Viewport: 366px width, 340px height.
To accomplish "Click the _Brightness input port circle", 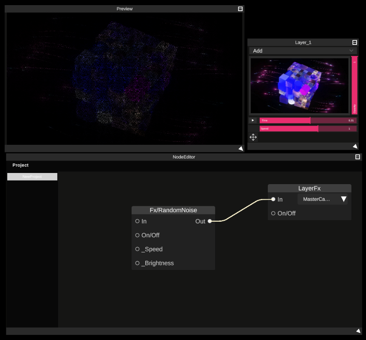I will click(x=137, y=263).
